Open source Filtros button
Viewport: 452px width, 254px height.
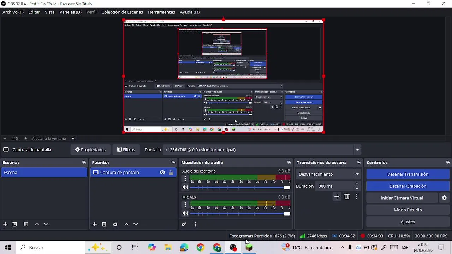126,150
